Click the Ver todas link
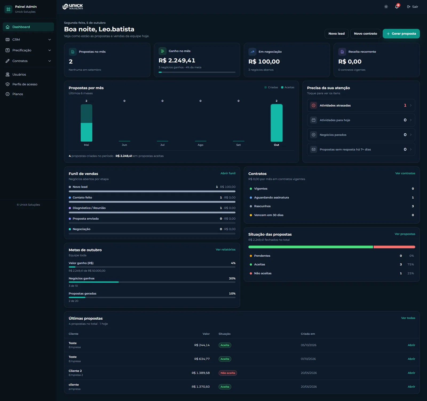 point(408,318)
